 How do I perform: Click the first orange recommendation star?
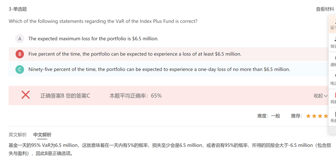point(308,116)
